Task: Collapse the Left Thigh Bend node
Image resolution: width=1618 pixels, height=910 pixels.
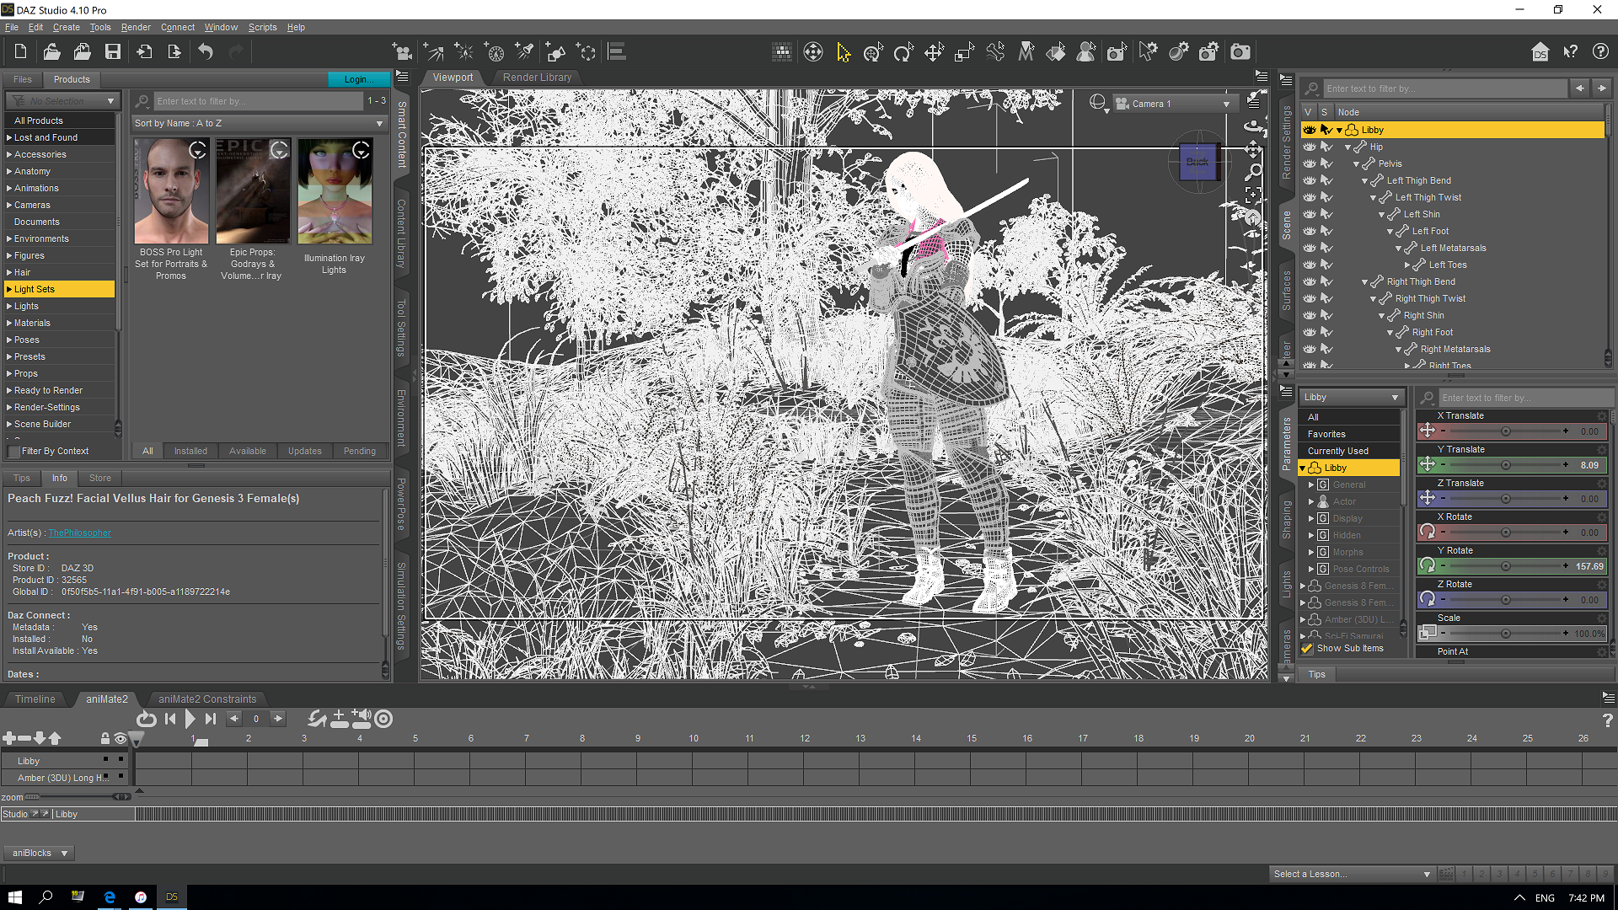Action: tap(1365, 181)
